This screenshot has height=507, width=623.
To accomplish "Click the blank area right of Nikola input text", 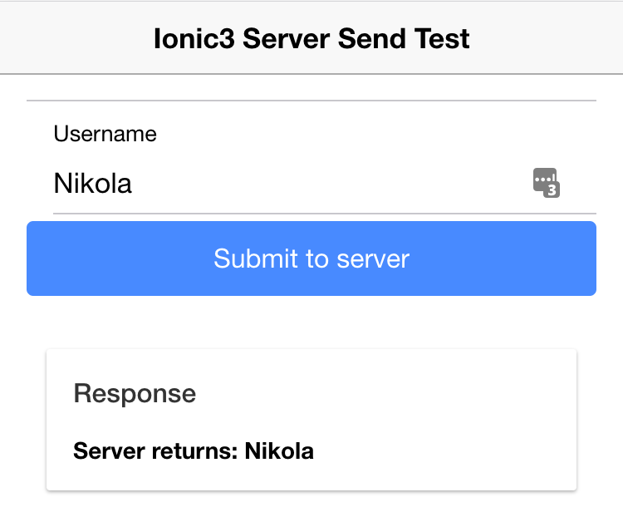I will pos(330,184).
